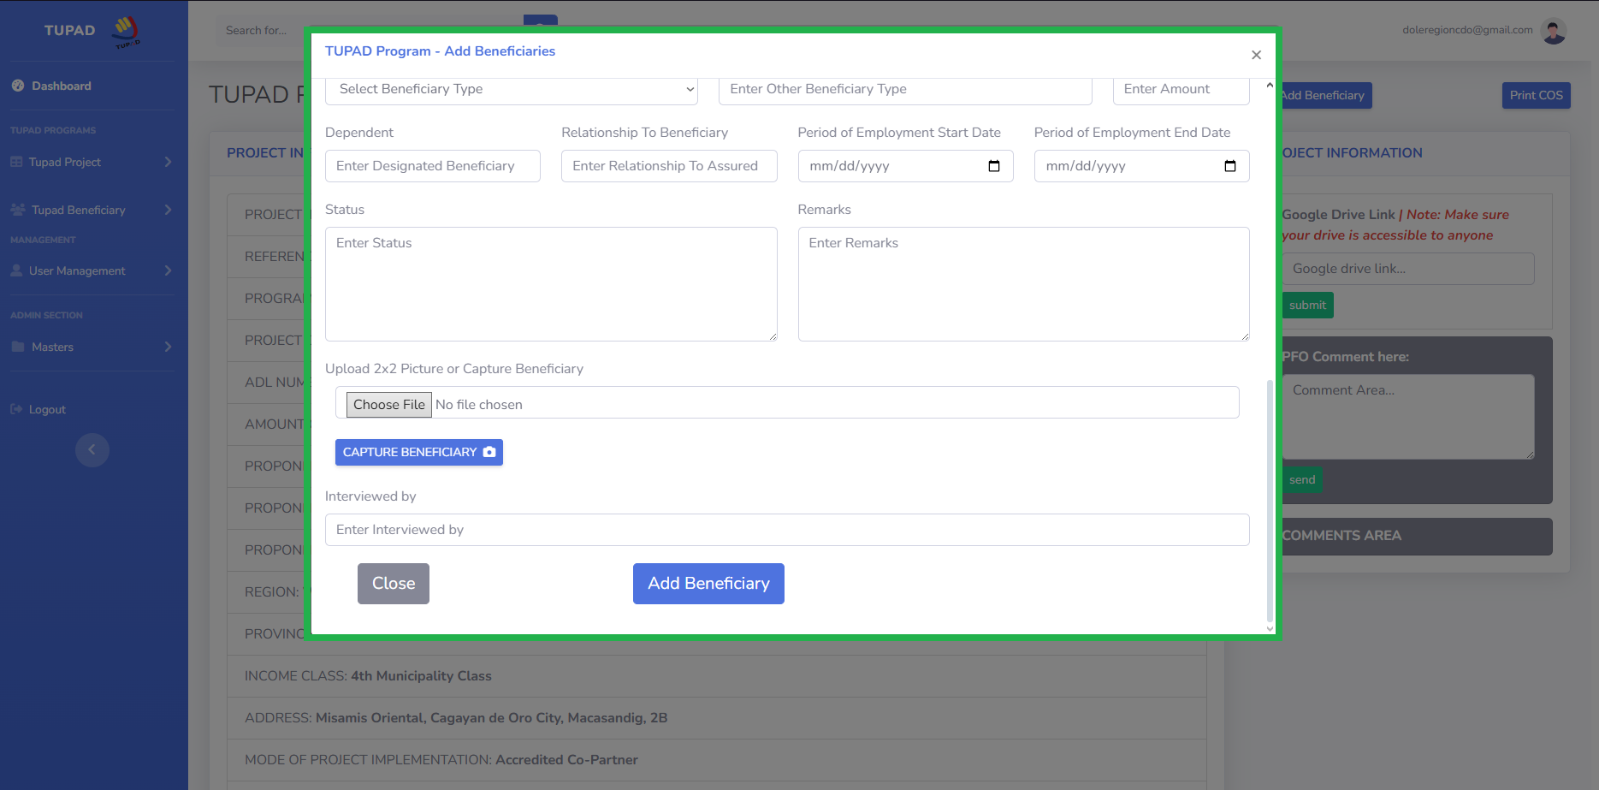Click the green submit button
Screen dimensions: 1599x790
pos(1307,306)
